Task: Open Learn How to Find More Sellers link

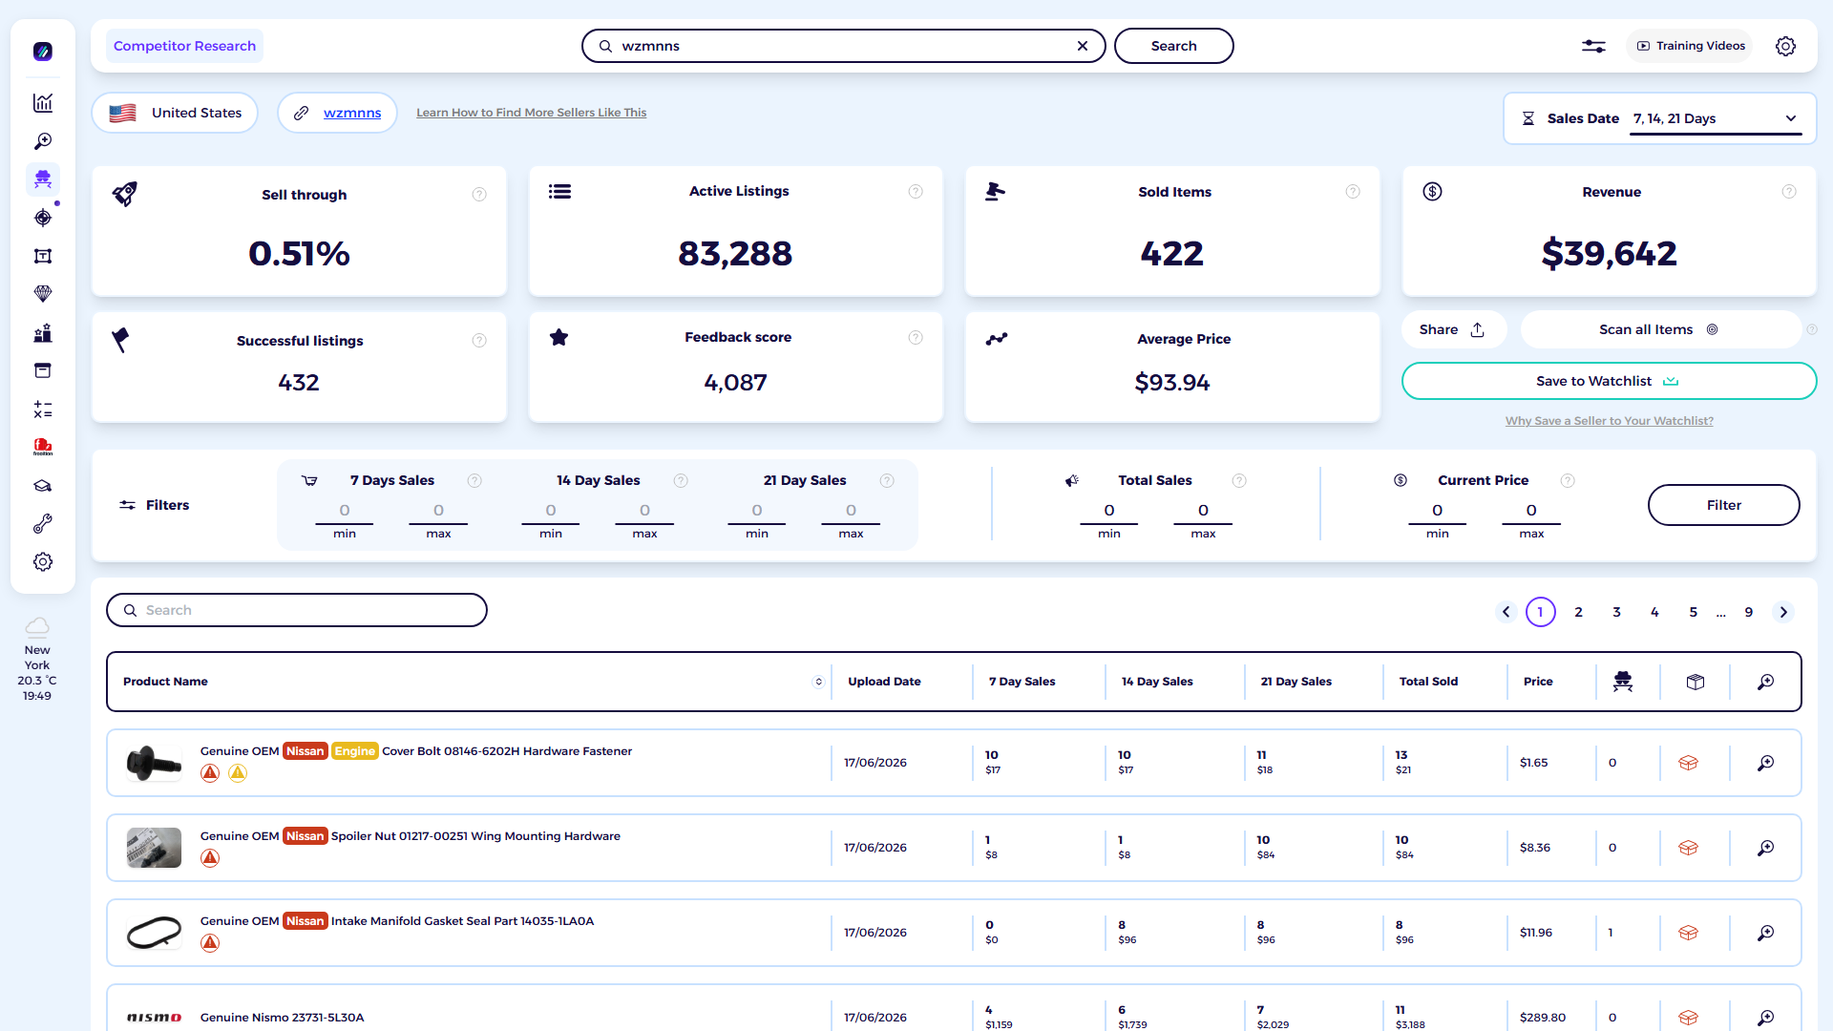Action: [531, 113]
